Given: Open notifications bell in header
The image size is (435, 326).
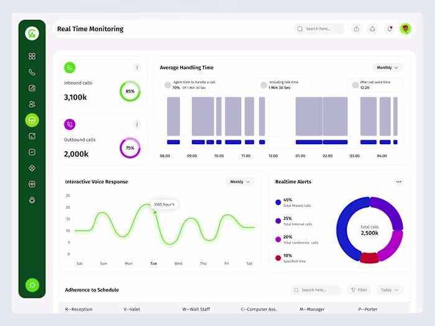Looking at the screenshot, I should (x=390, y=29).
